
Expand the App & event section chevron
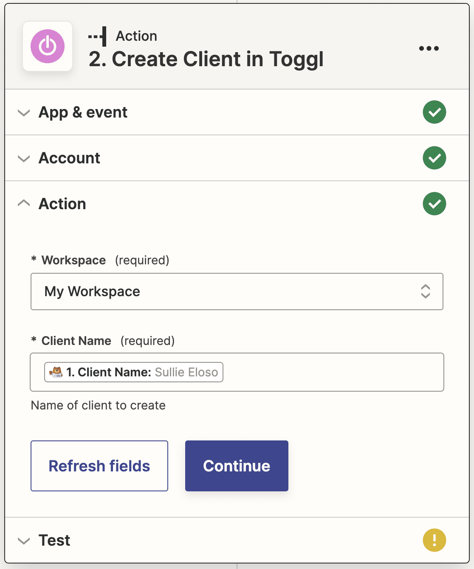point(24,113)
